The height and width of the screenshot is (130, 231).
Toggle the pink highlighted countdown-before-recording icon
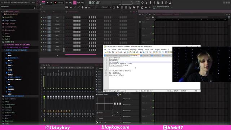coord(75,3)
